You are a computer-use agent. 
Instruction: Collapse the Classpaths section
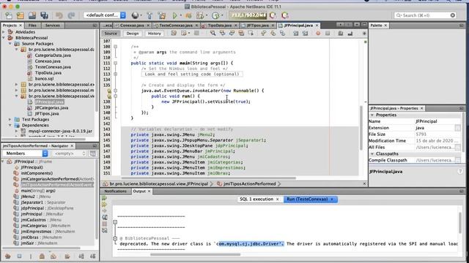tap(372, 153)
